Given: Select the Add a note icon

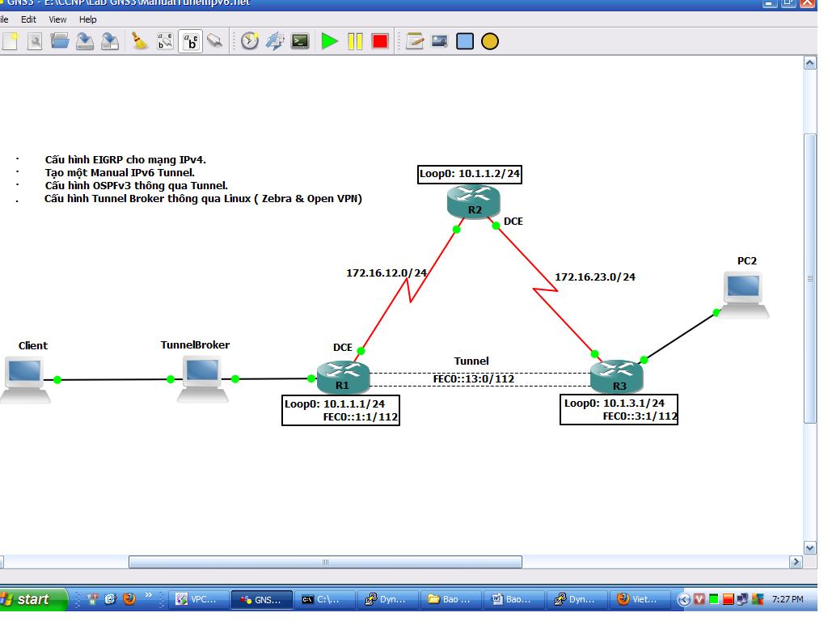Looking at the screenshot, I should click(415, 41).
